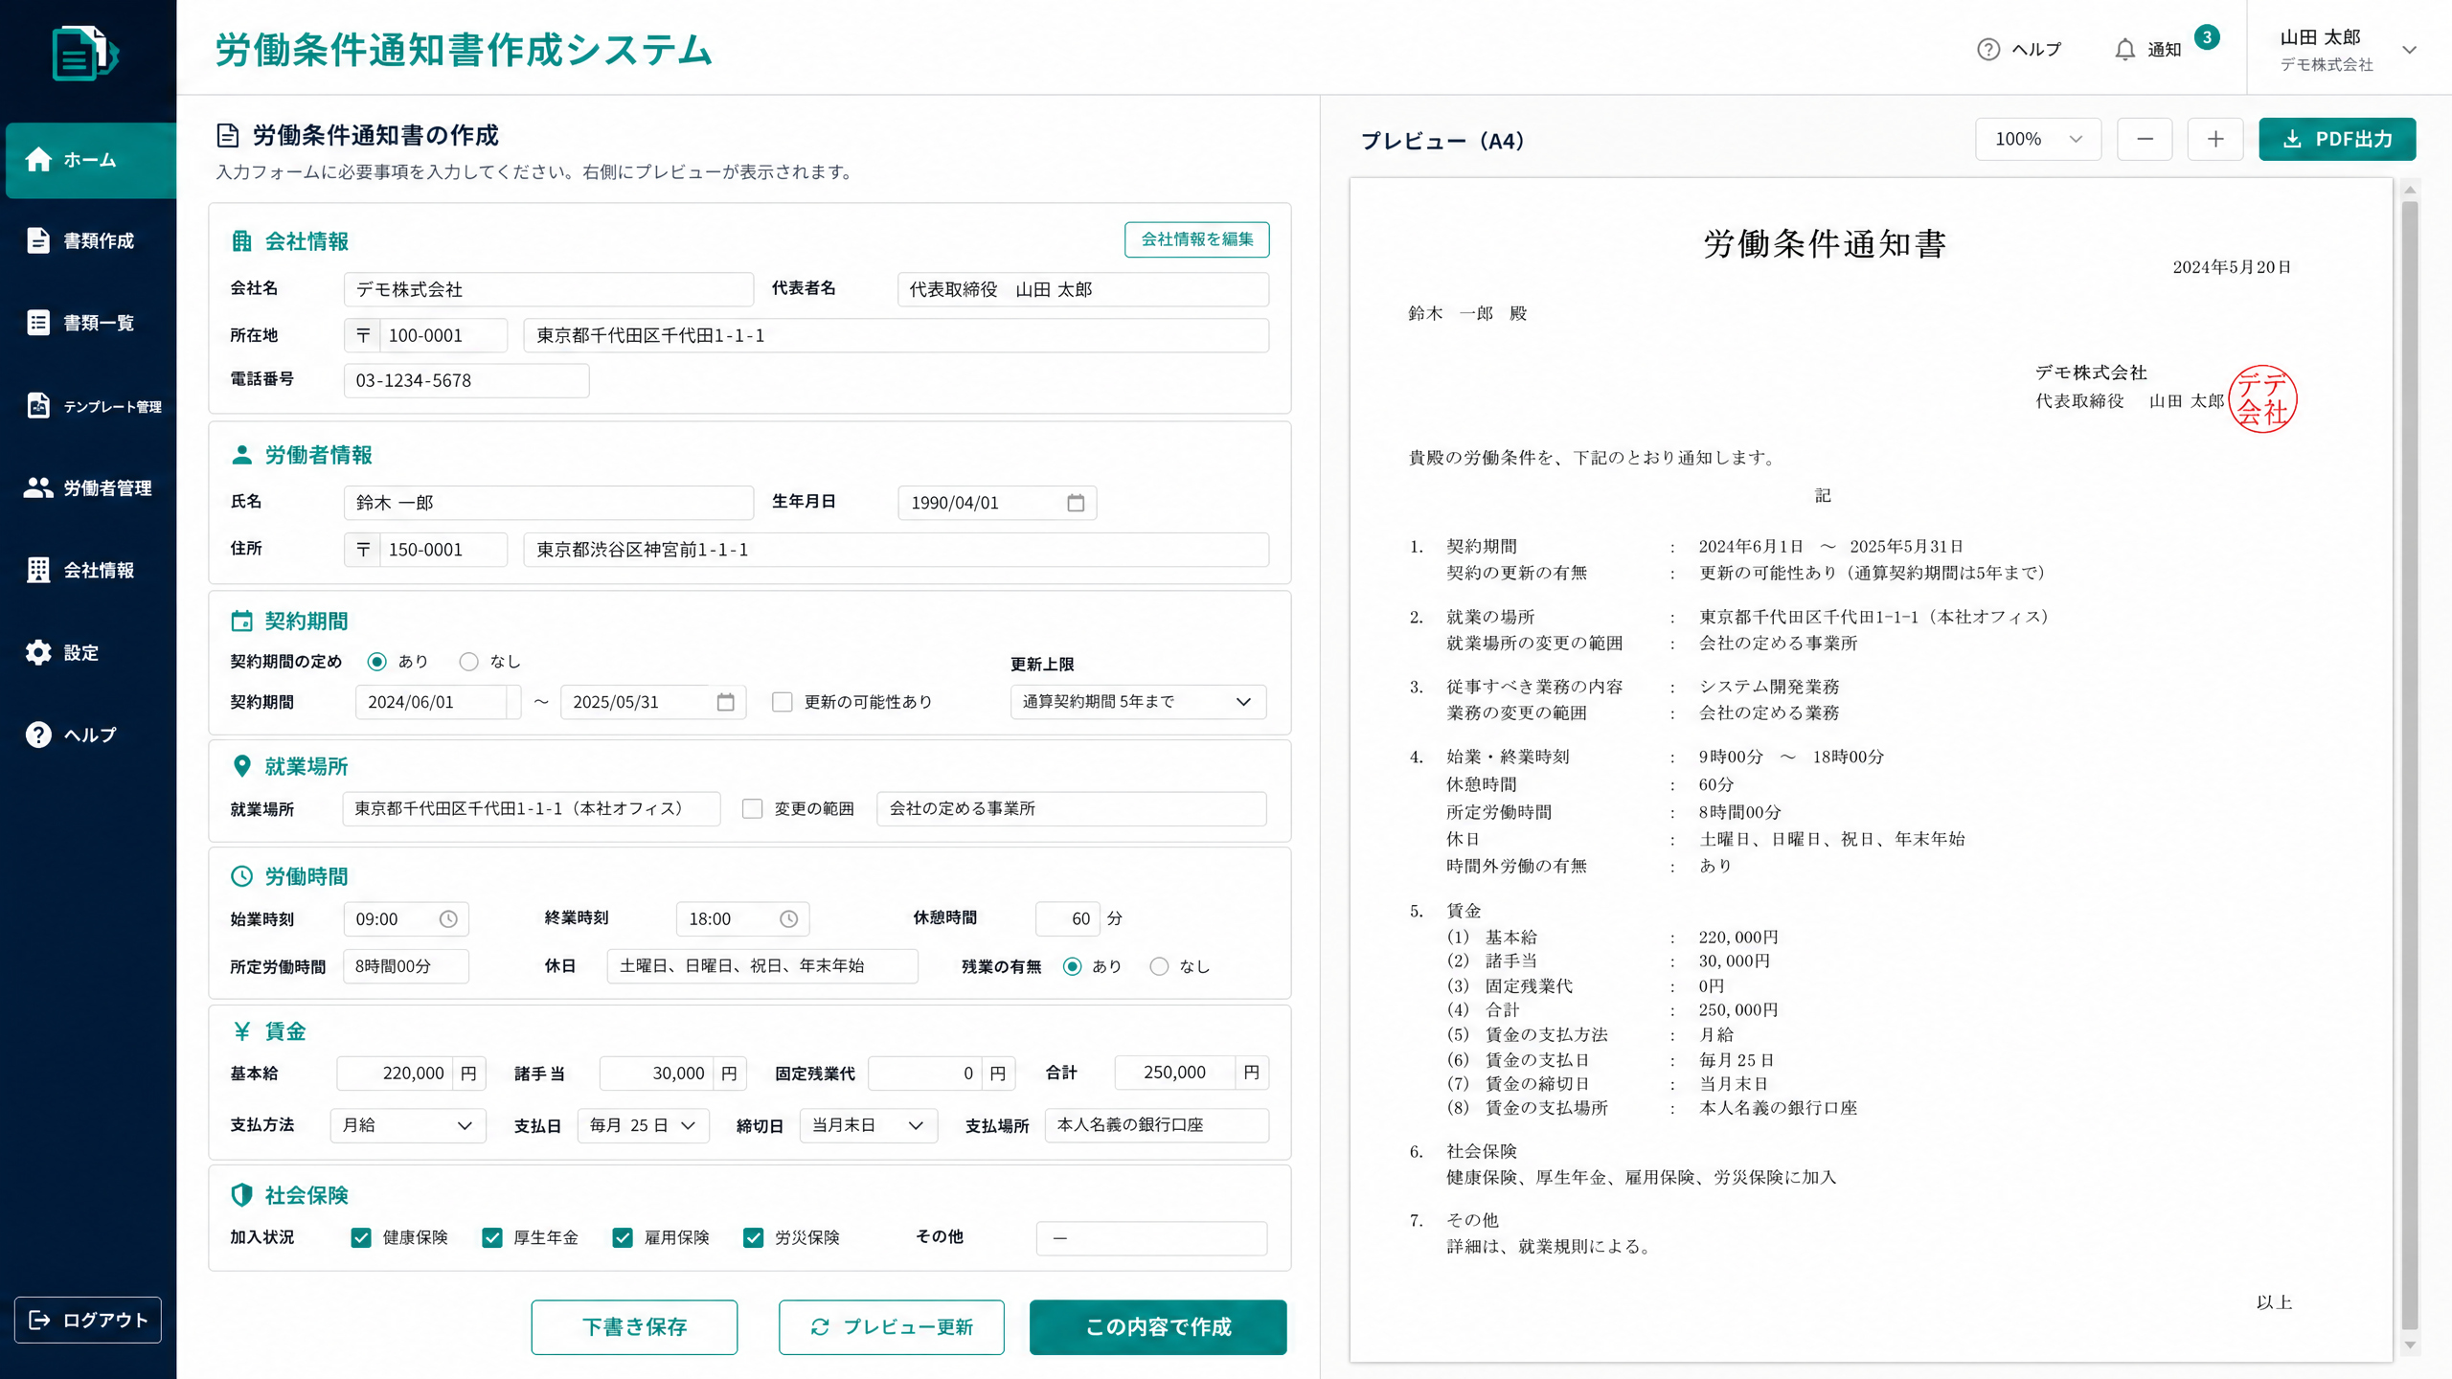Click ログアウト button
Image resolution: width=2452 pixels, height=1379 pixels.
click(x=88, y=1321)
